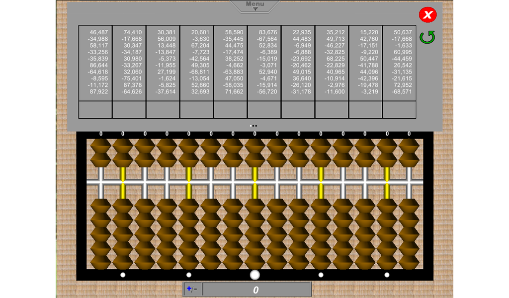Click the two page-indicator dots below the sheet
This screenshot has height=298, width=509.
(x=254, y=126)
